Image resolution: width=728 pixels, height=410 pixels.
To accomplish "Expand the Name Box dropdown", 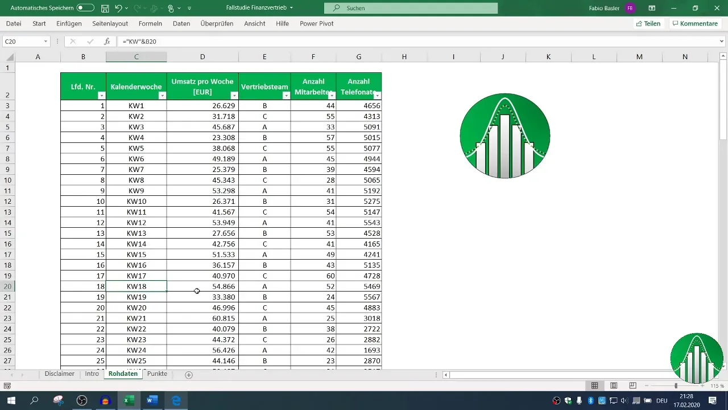I will 45,42.
